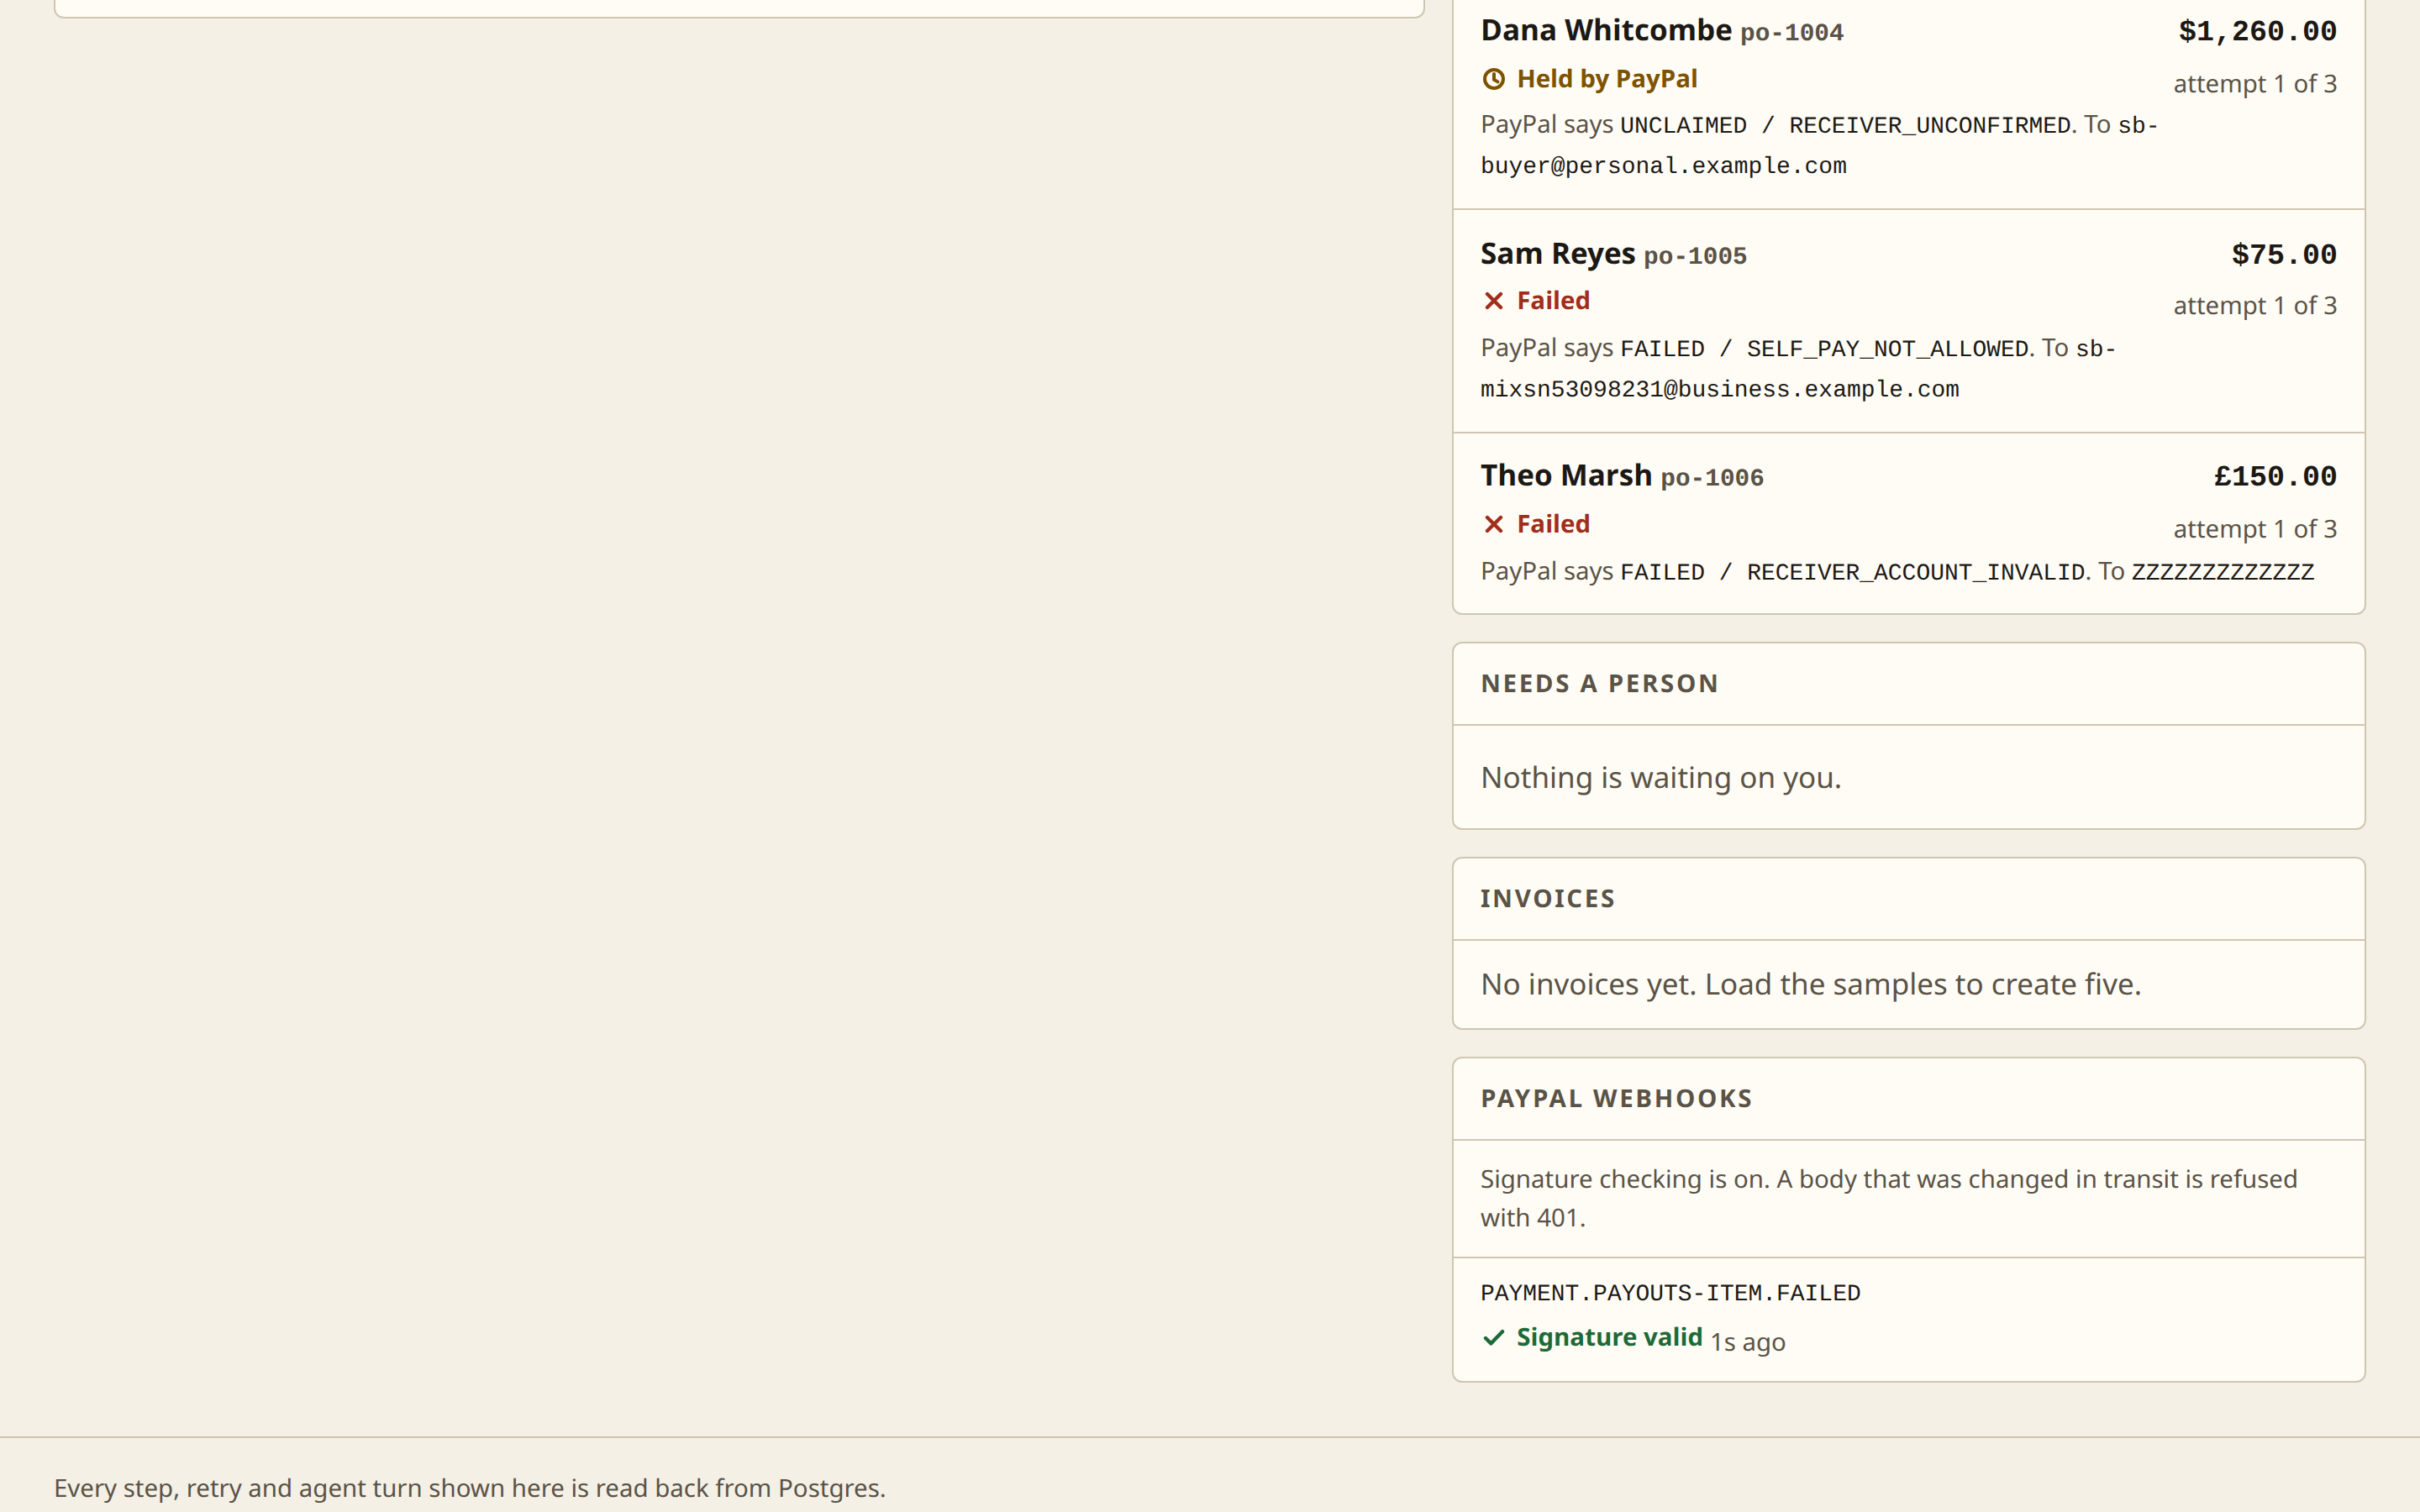Image resolution: width=2420 pixels, height=1512 pixels.
Task: Click the $1,260.00 amount
Action: pyautogui.click(x=2258, y=32)
